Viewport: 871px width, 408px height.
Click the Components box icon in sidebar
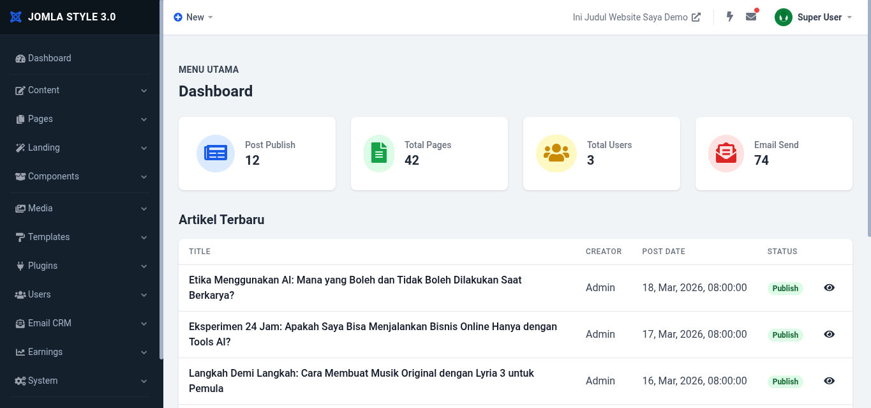point(20,176)
